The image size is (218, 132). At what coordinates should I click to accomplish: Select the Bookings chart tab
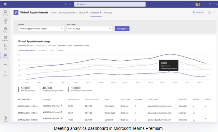coord(43,50)
